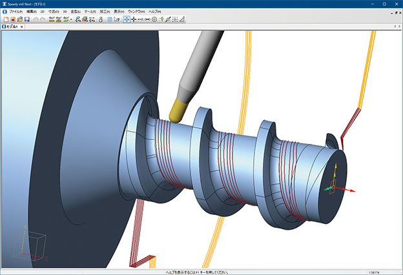403x275 pixels.
Task: Click the Save floppy disk icon
Action: tap(27, 19)
